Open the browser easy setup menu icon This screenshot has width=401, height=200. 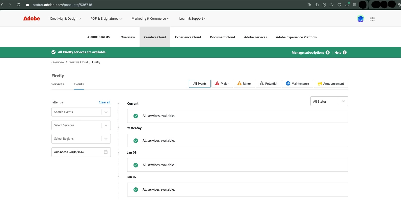coord(355,5)
